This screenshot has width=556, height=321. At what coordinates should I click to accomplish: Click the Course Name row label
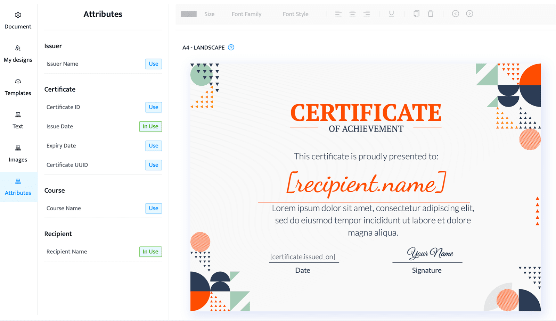coord(64,208)
